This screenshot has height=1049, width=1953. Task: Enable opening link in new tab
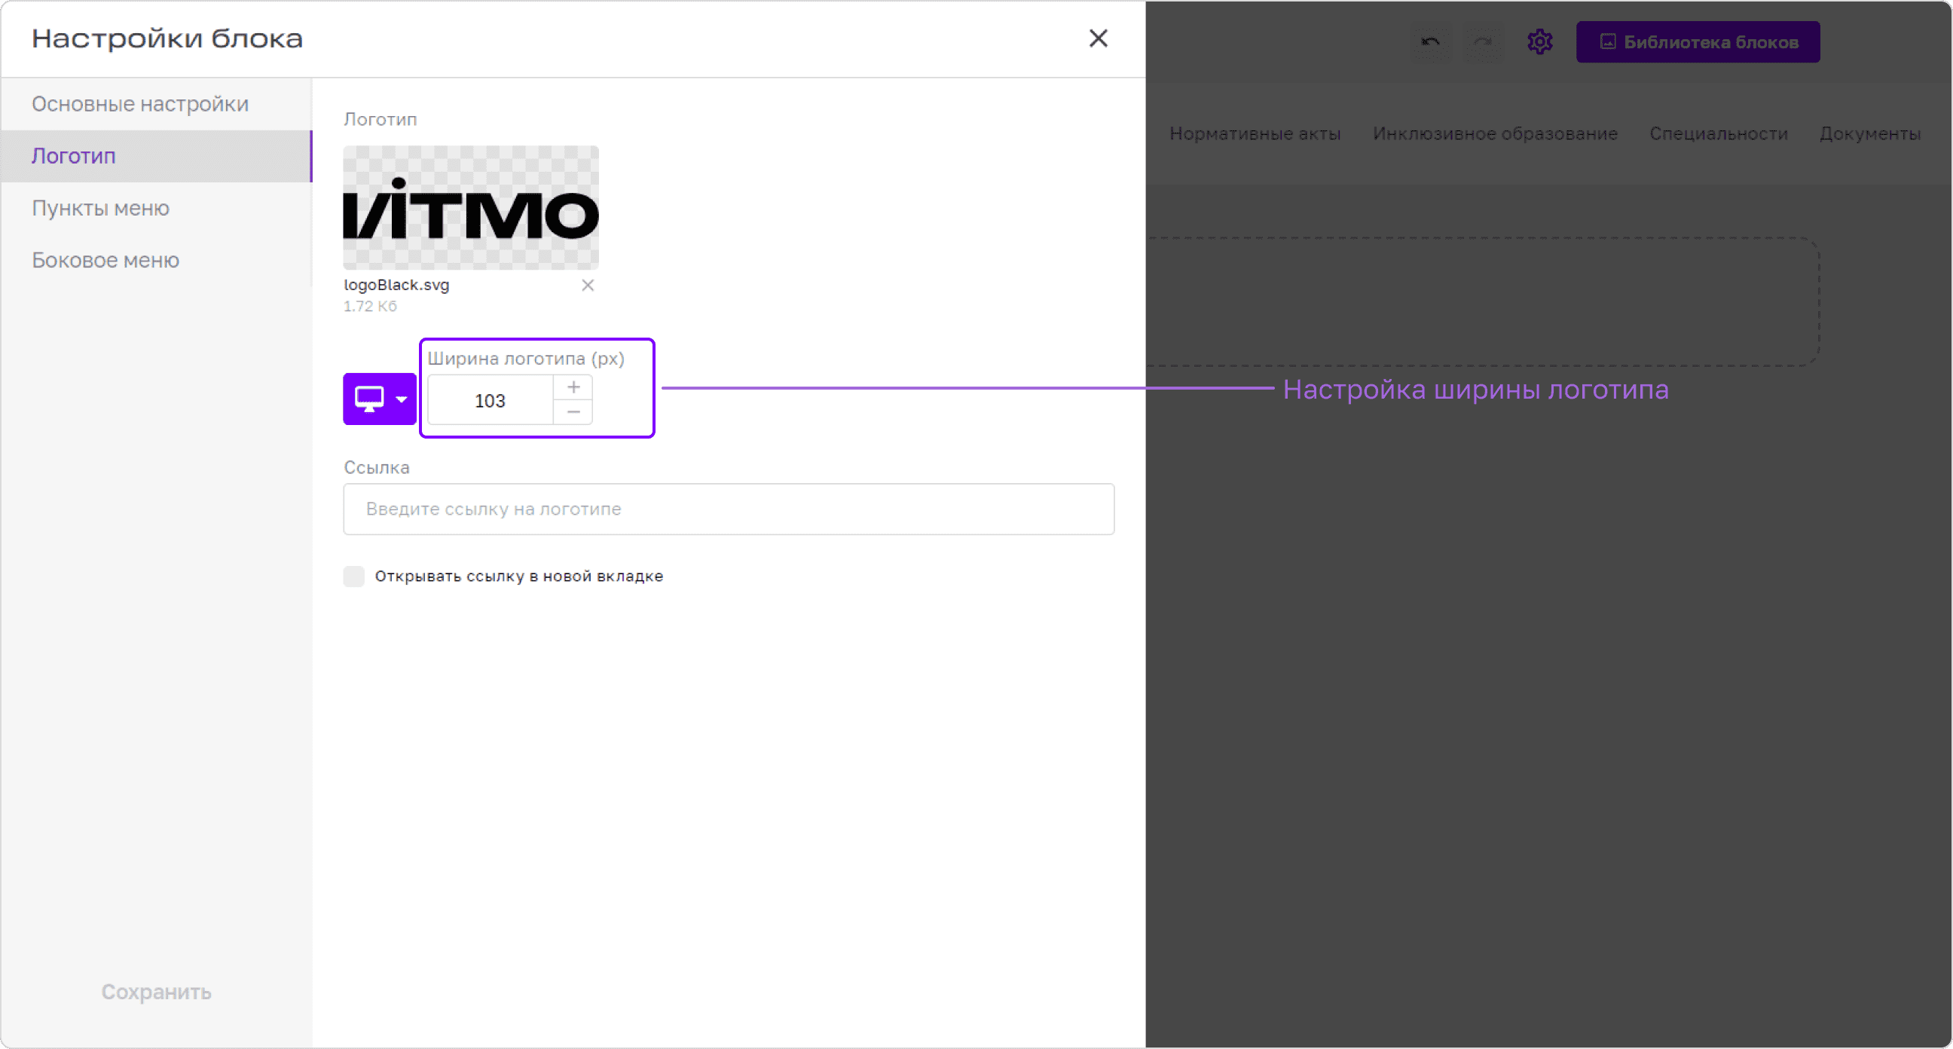(x=354, y=576)
